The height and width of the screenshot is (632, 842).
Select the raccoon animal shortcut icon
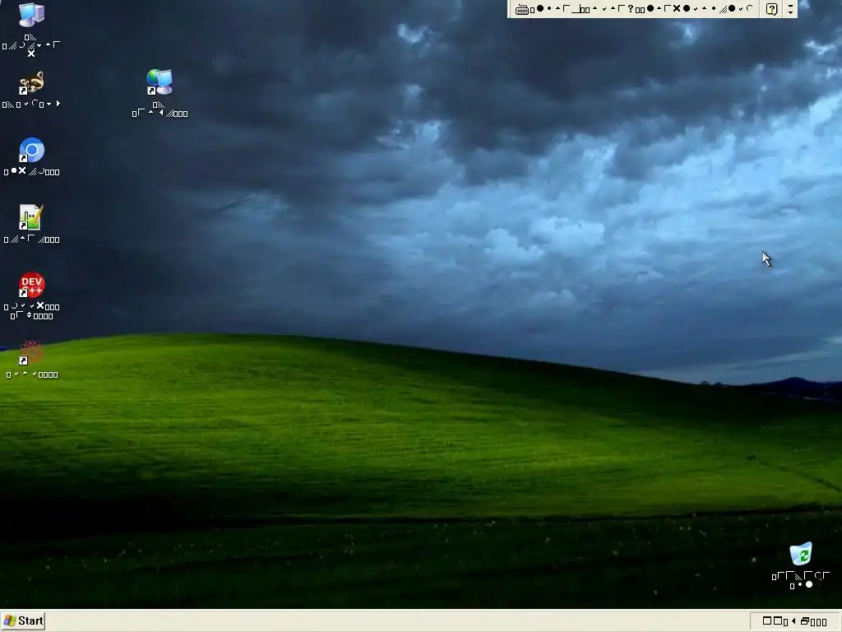tap(31, 83)
